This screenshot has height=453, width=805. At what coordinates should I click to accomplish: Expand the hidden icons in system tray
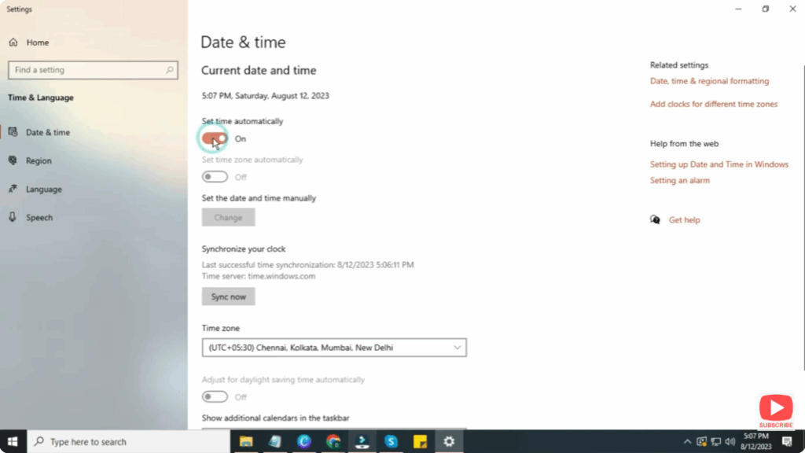(x=687, y=441)
